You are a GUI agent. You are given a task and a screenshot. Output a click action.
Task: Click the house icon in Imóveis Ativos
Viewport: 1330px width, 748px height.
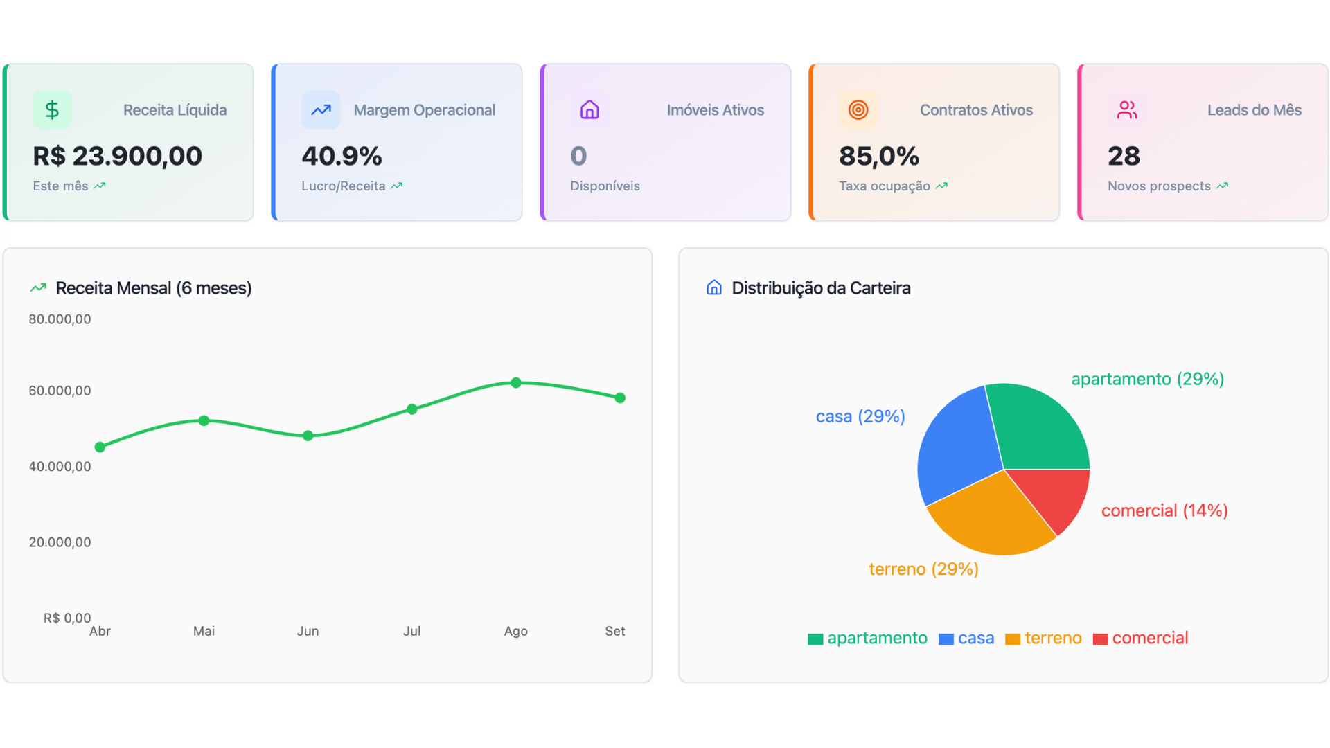pyautogui.click(x=589, y=109)
